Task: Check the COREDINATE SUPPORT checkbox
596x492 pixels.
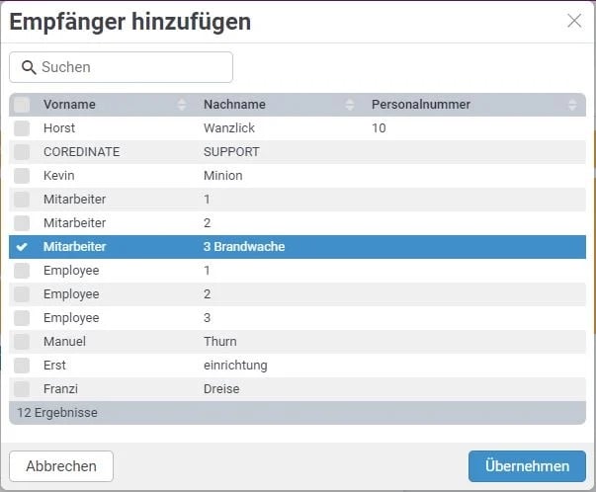Action: [22, 152]
